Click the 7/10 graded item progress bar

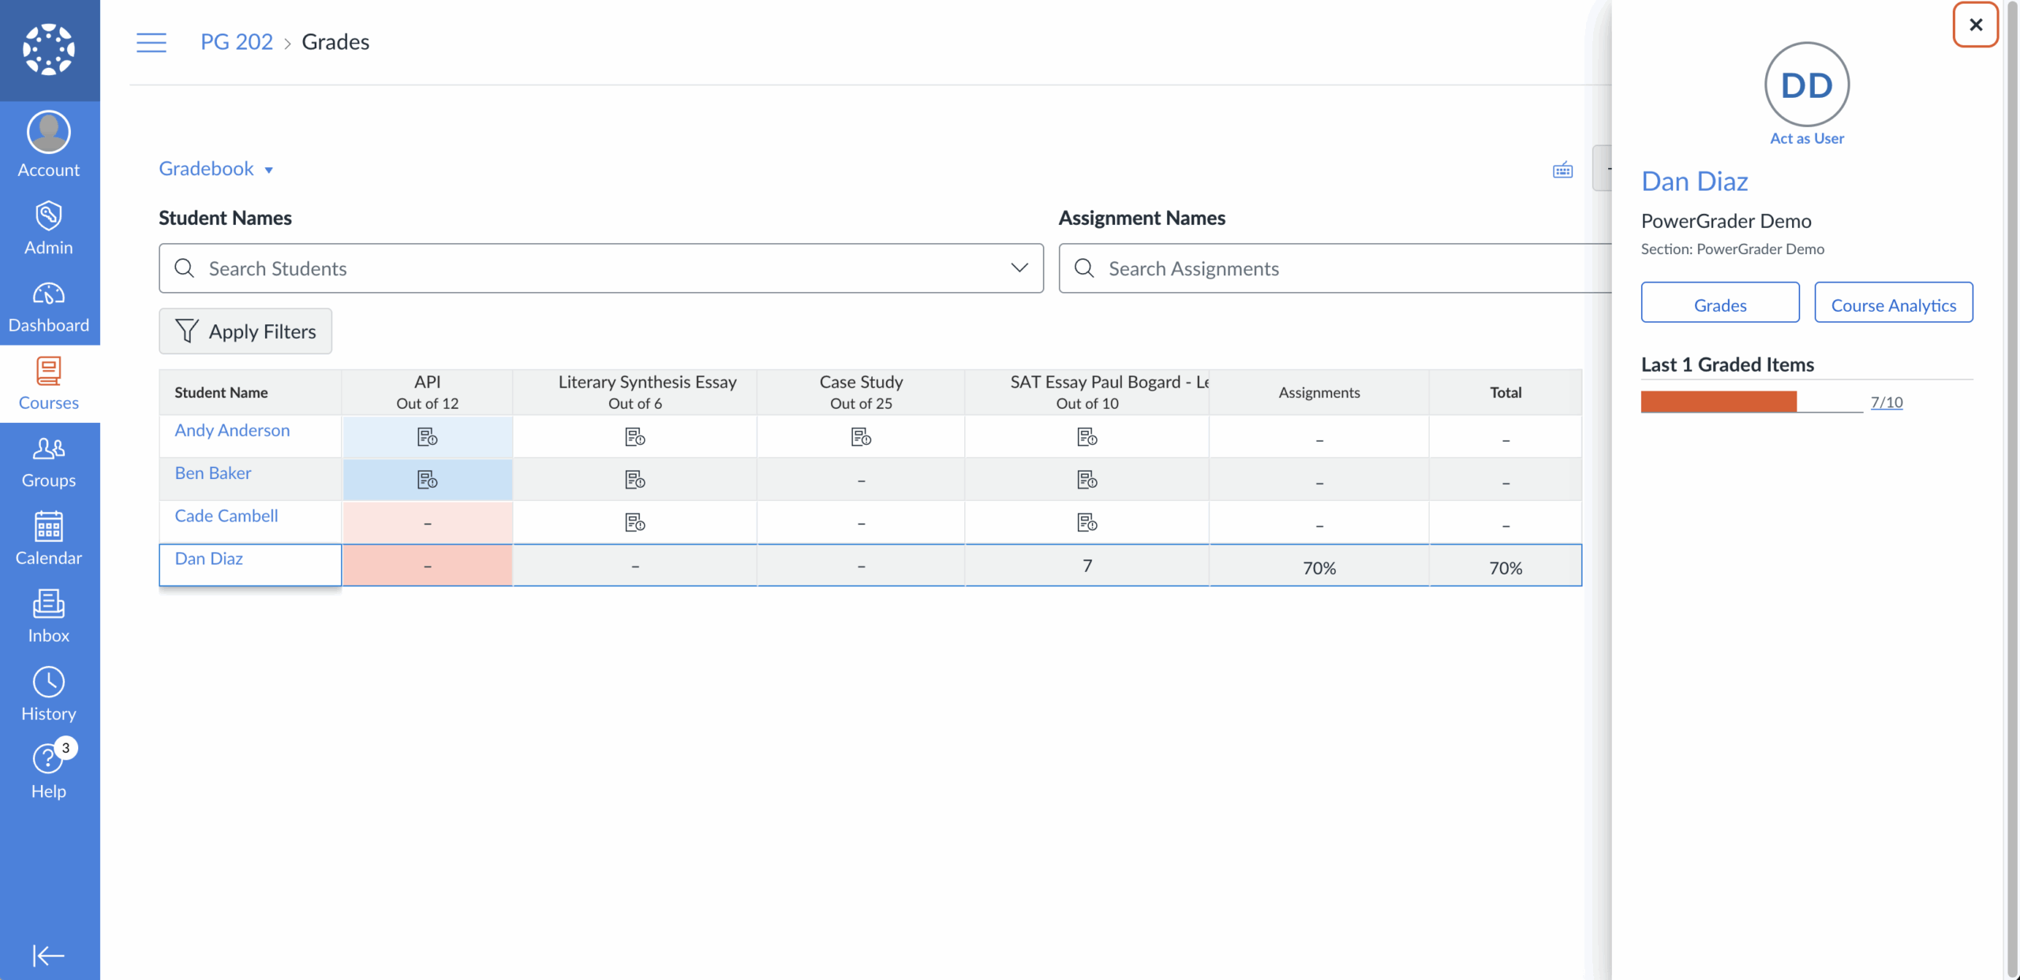coord(1751,402)
